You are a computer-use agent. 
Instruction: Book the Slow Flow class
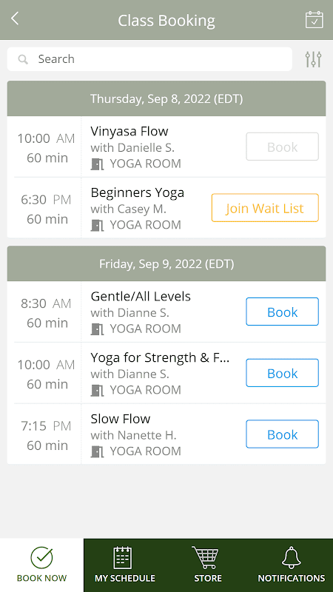tap(283, 434)
